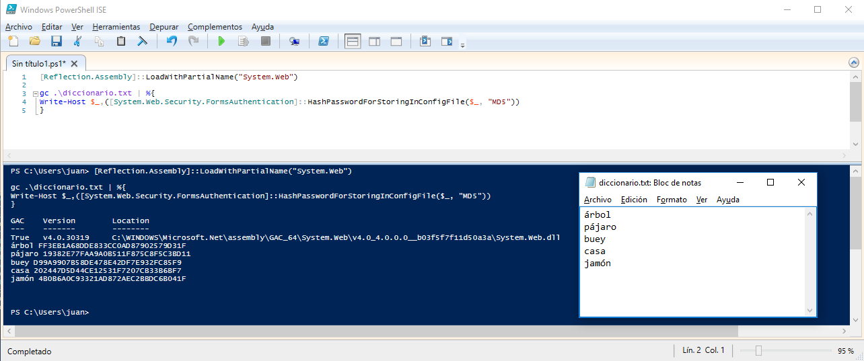Toggle the command add-on pane icon
Image resolution: width=864 pixels, height=361 pixels.
pos(447,41)
